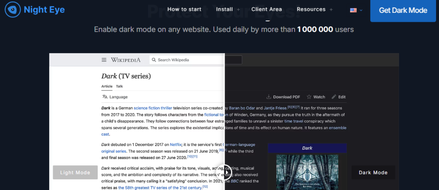439x190 pixels.
Task: Open the ensemble link
Action: tap(338, 128)
